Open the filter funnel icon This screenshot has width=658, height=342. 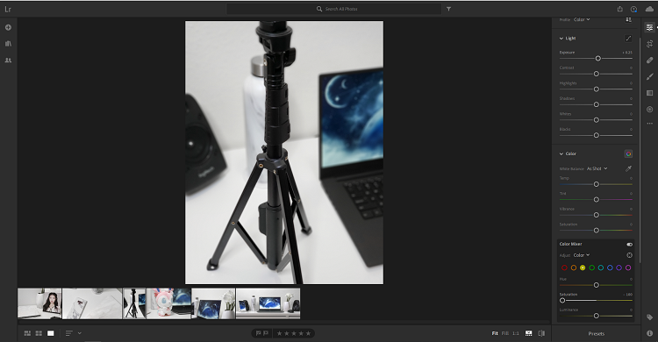448,9
